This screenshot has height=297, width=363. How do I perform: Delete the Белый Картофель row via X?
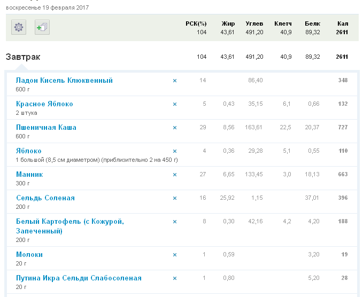[x=174, y=222]
